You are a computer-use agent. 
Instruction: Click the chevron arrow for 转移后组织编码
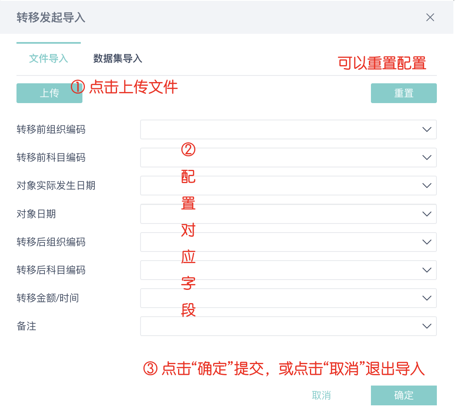pyautogui.click(x=427, y=242)
